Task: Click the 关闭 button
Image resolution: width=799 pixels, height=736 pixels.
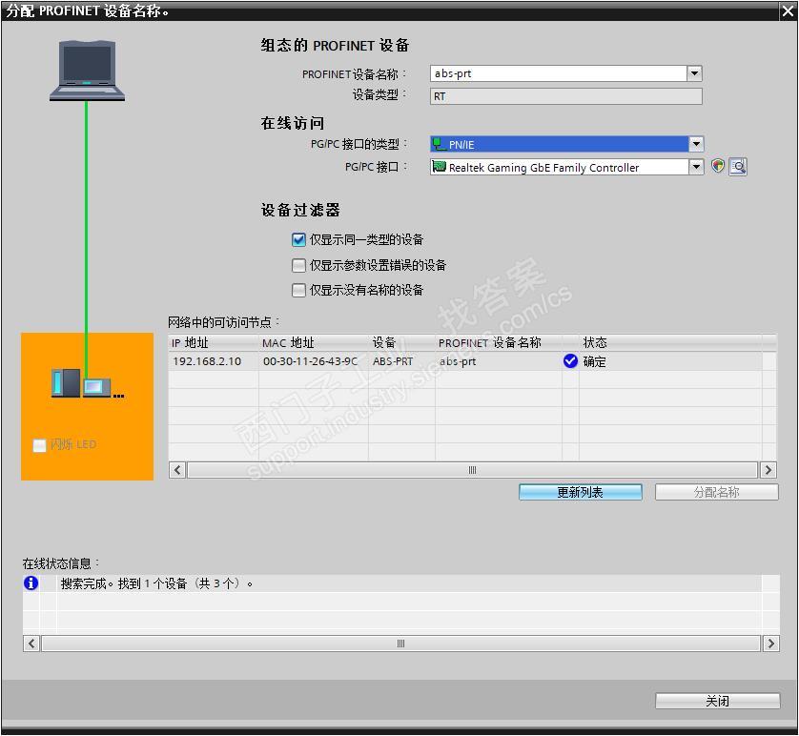Action: click(717, 701)
